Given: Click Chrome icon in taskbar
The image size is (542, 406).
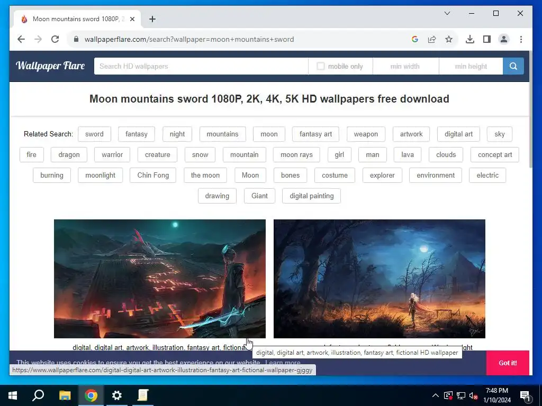Looking at the screenshot, I should [91, 395].
